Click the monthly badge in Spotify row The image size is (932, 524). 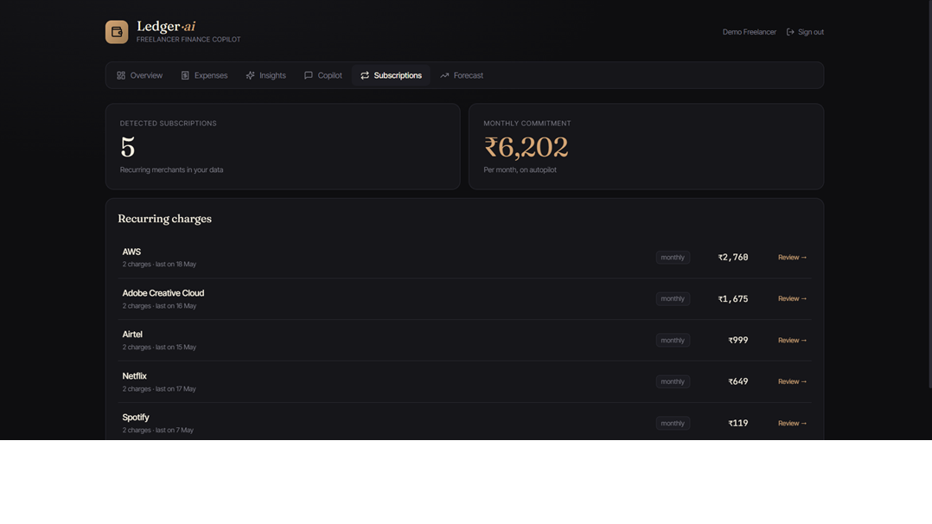pyautogui.click(x=673, y=423)
